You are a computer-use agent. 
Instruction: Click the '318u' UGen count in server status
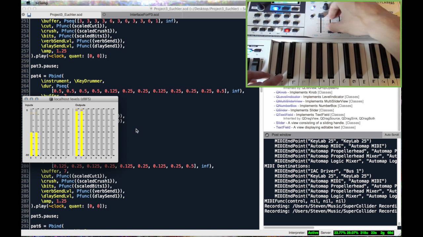[x=364, y=233]
